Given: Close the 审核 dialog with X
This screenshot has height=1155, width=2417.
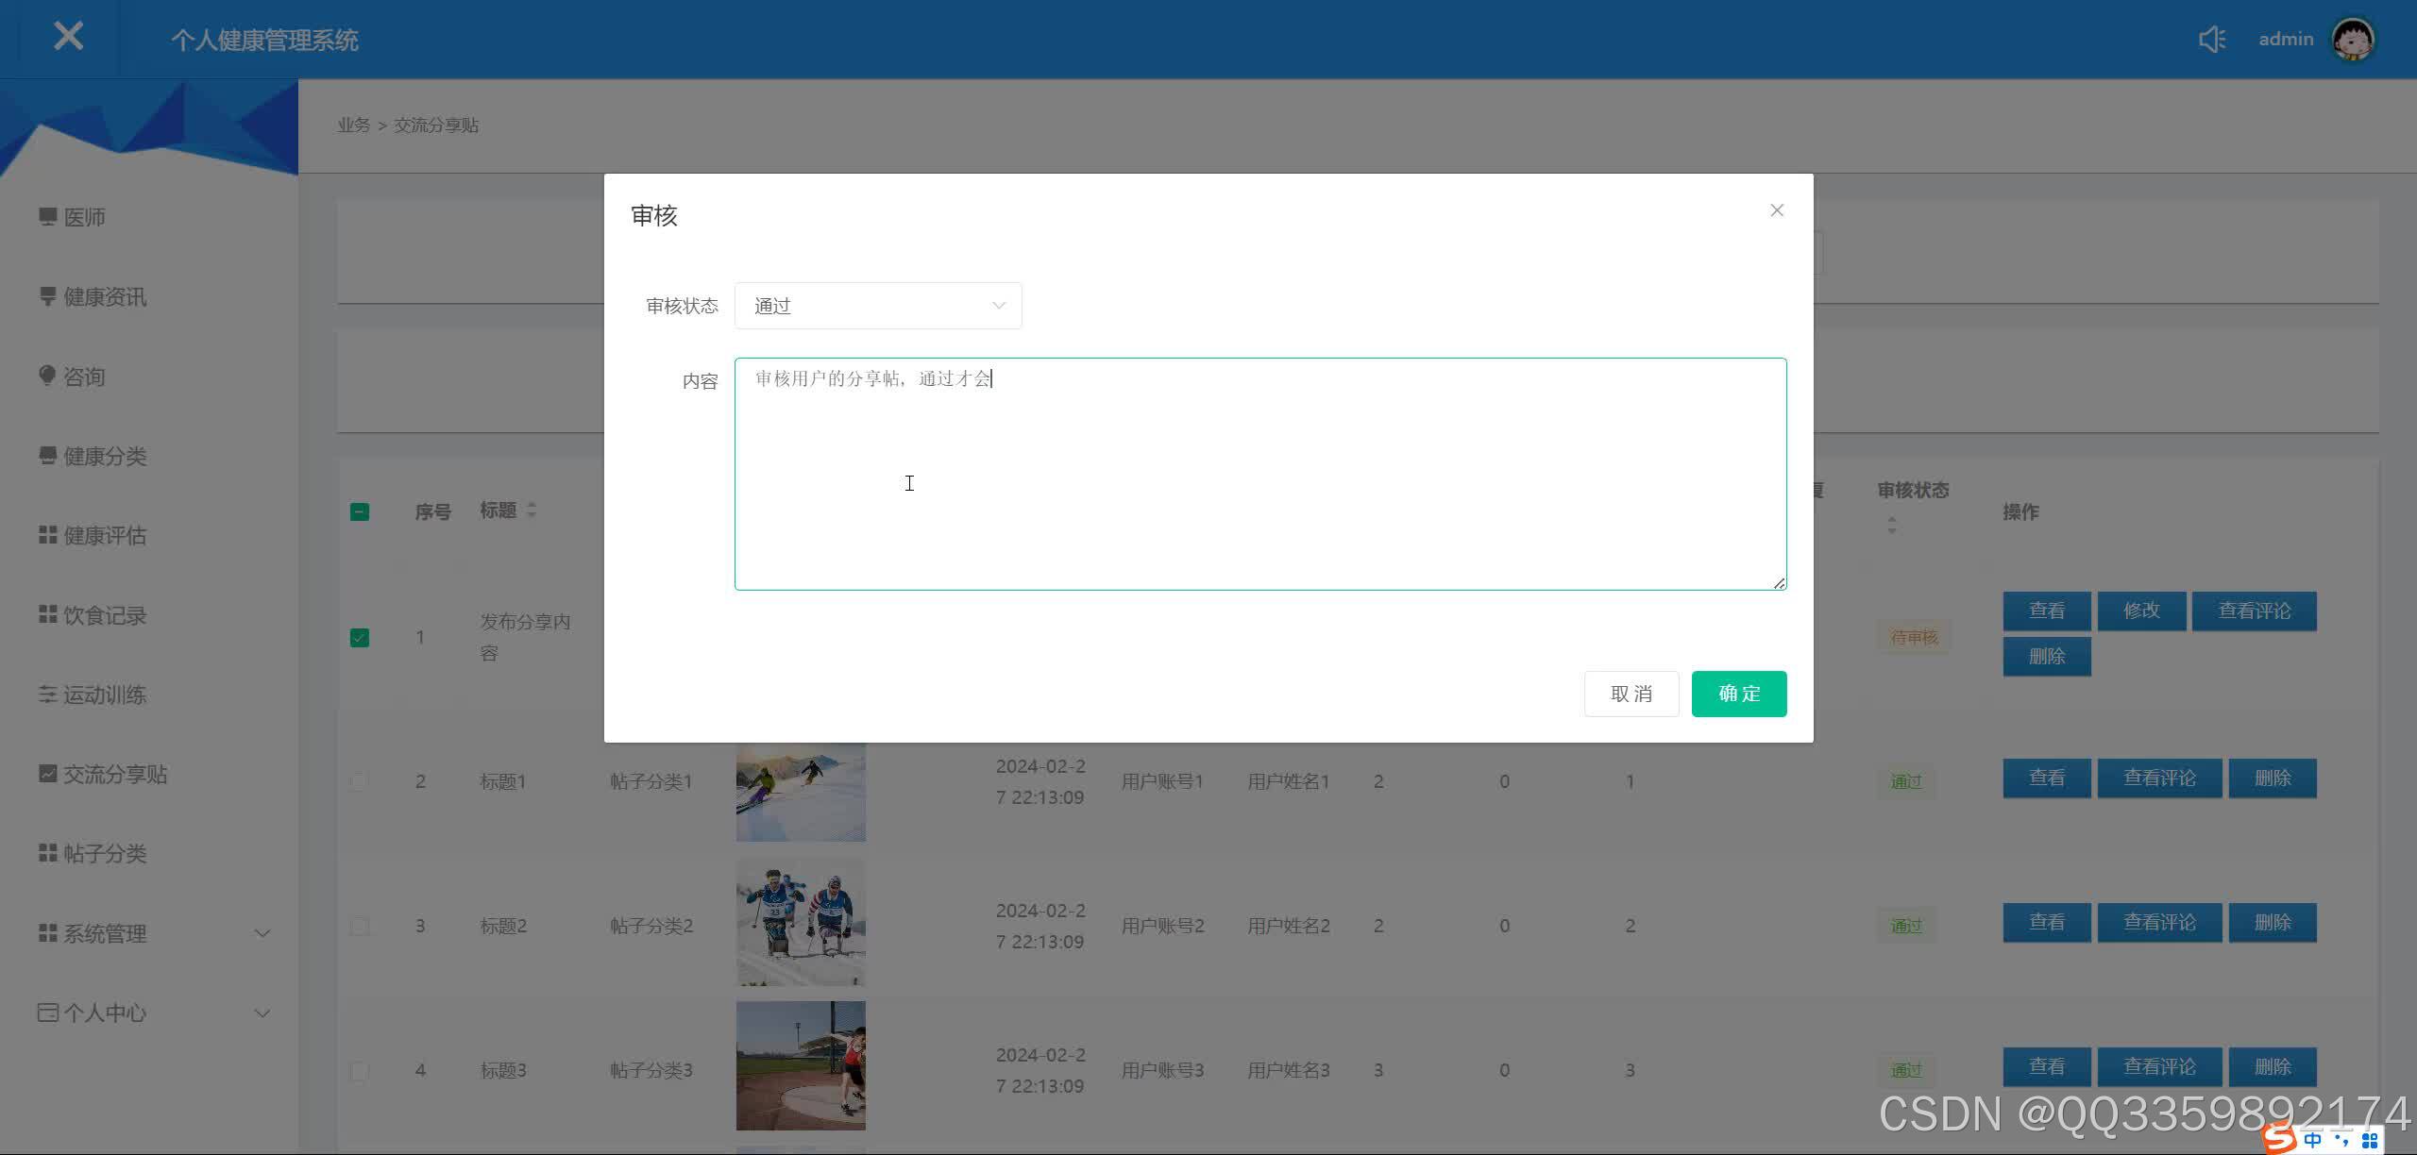Looking at the screenshot, I should [x=1776, y=210].
